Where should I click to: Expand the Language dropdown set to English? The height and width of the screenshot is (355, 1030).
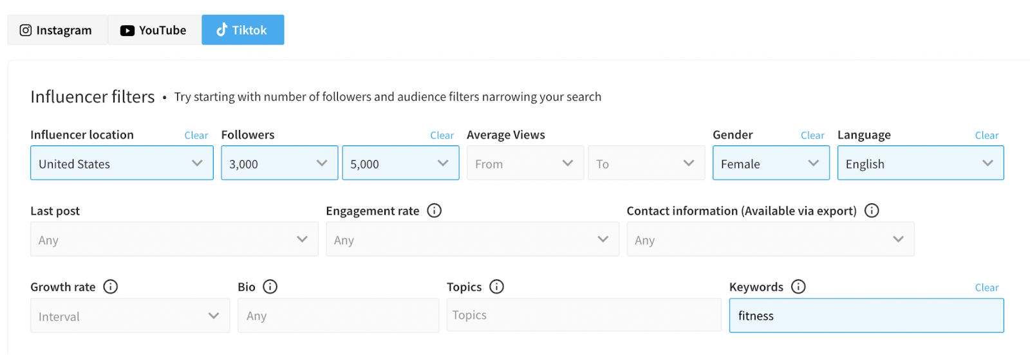tap(920, 163)
